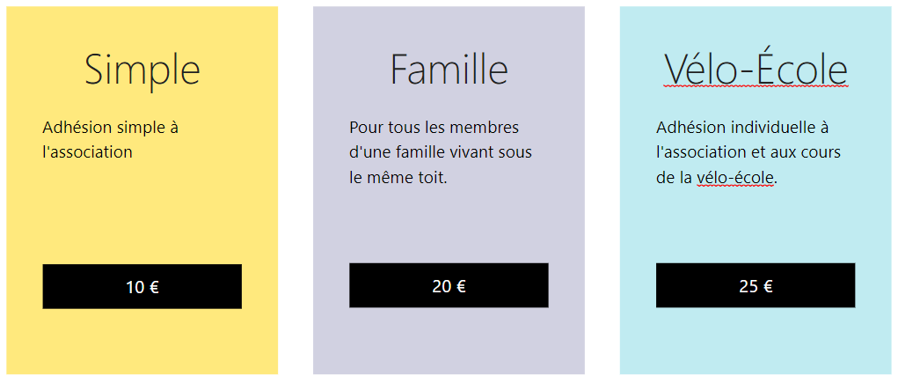Click the Vélo-École card heading

pos(756,68)
